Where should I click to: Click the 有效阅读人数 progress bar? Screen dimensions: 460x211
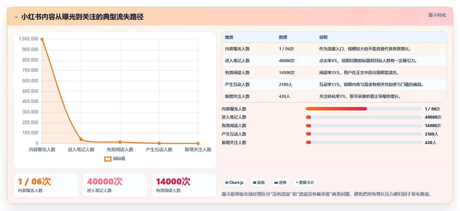click(364, 126)
